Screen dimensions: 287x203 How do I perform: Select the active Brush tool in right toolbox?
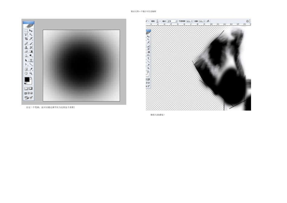coord(148,46)
